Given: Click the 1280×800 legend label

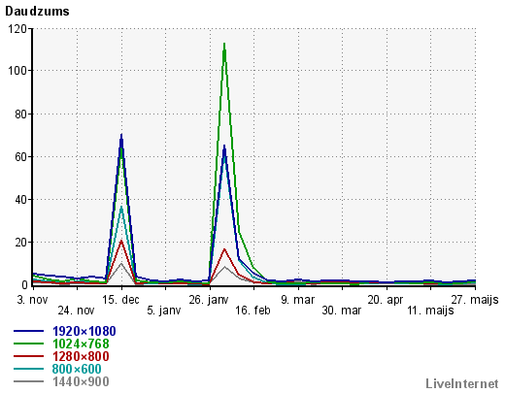Looking at the screenshot, I should [81, 356].
